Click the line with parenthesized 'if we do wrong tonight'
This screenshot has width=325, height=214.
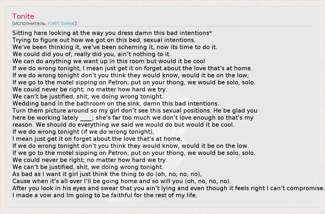[x=83, y=132]
